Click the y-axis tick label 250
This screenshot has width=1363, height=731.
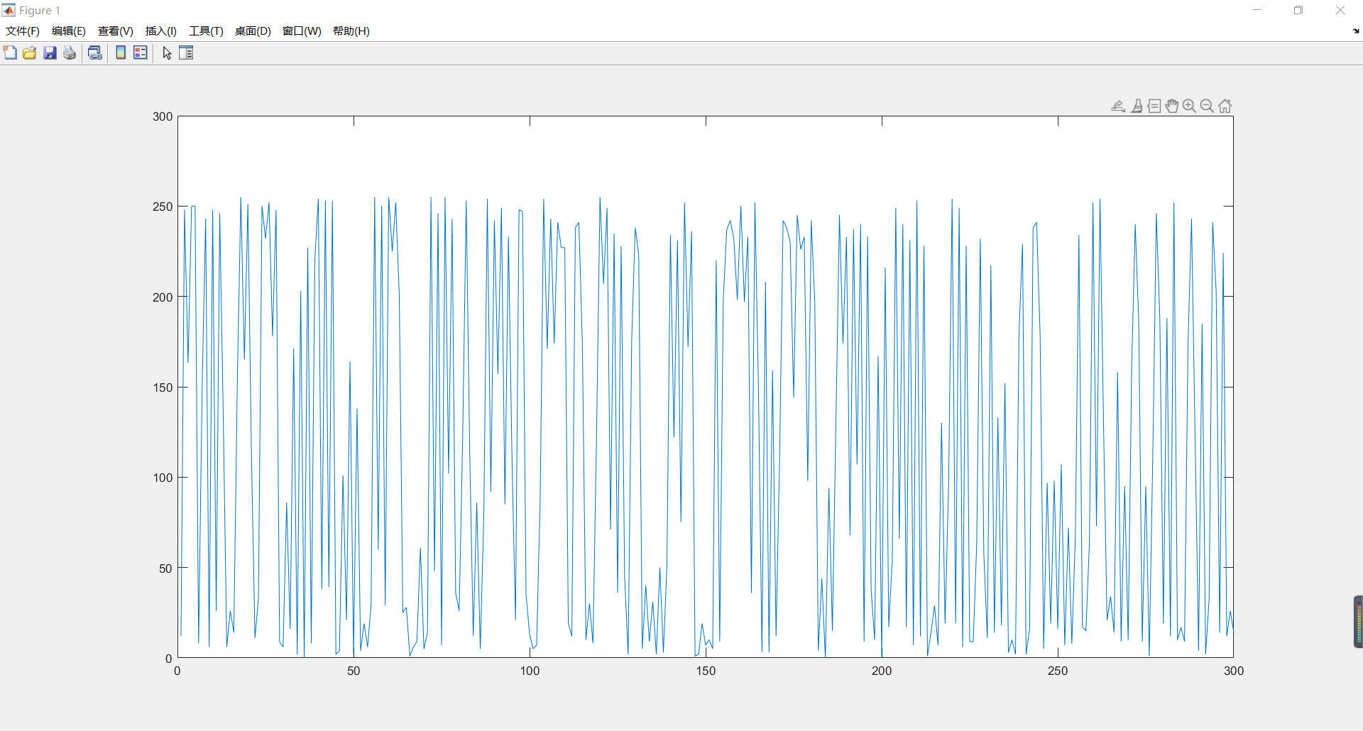tap(163, 207)
